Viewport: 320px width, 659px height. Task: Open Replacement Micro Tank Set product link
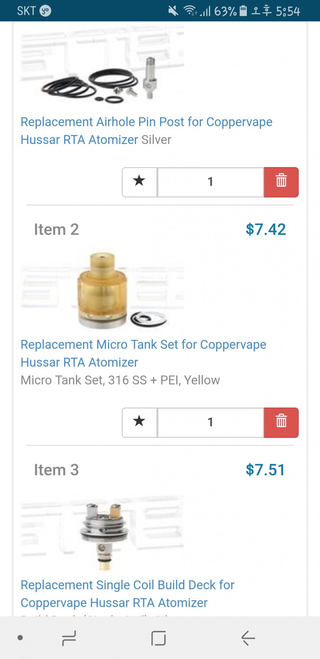(143, 353)
